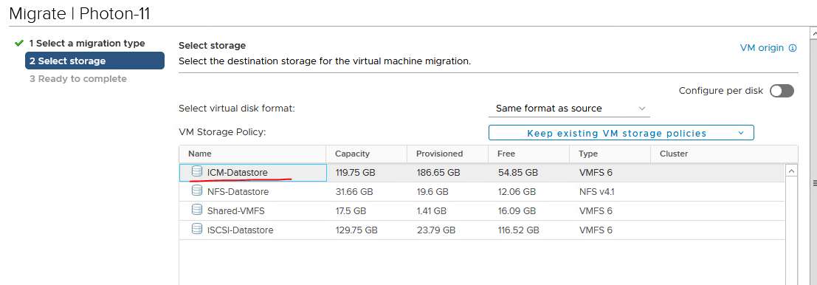The height and width of the screenshot is (285, 817).
Task: Click the ICM-Datastore database icon
Action: [x=196, y=171]
